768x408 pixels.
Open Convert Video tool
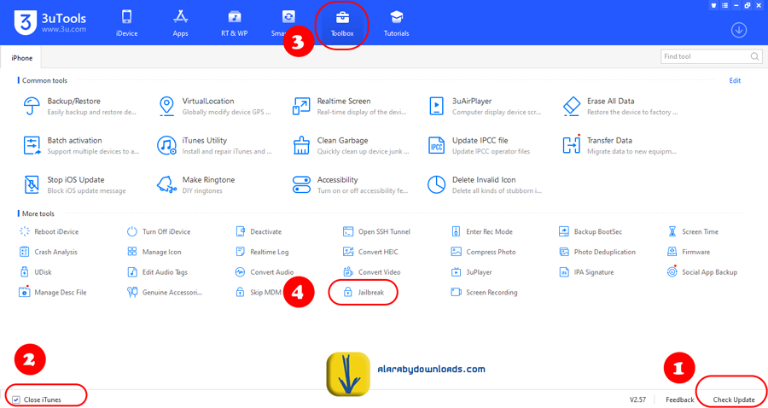372,271
